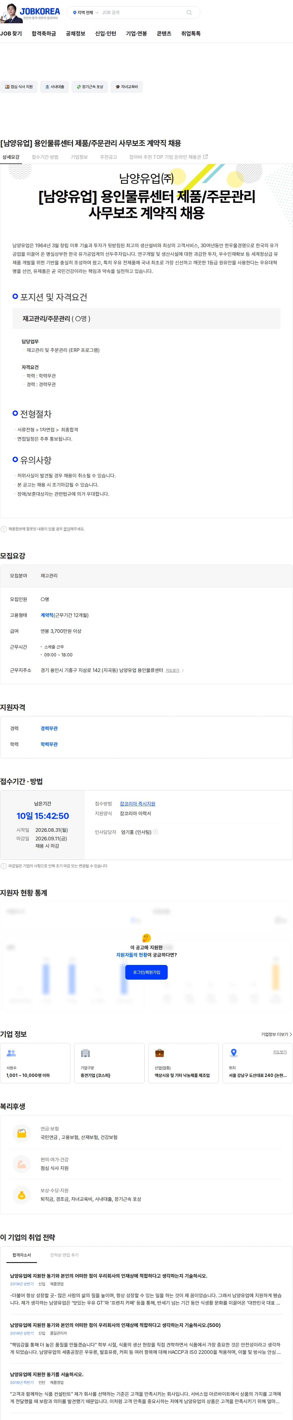293x1420 pixels.
Task: Open 지도보기 link in 위치 card
Action: point(280,1052)
